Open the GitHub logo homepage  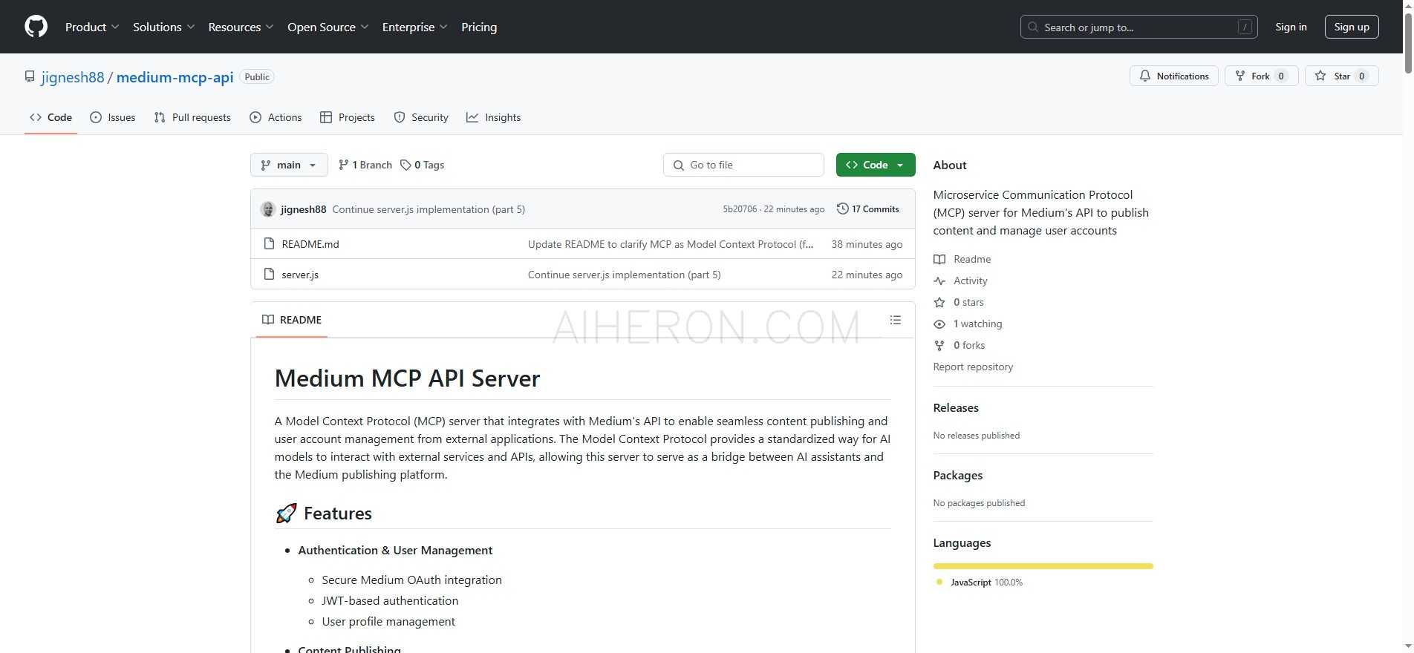(x=36, y=27)
